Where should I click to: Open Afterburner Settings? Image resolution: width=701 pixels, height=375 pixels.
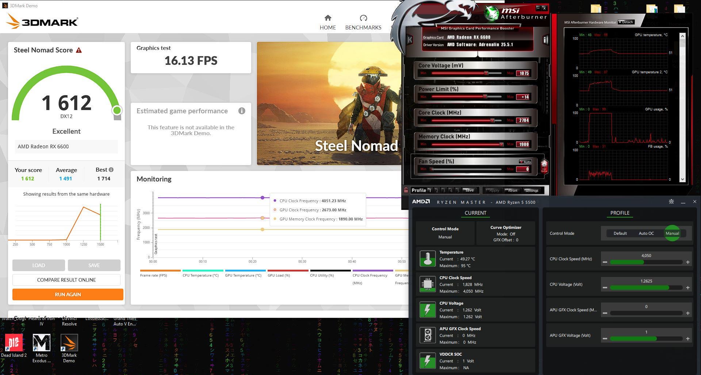[531, 190]
